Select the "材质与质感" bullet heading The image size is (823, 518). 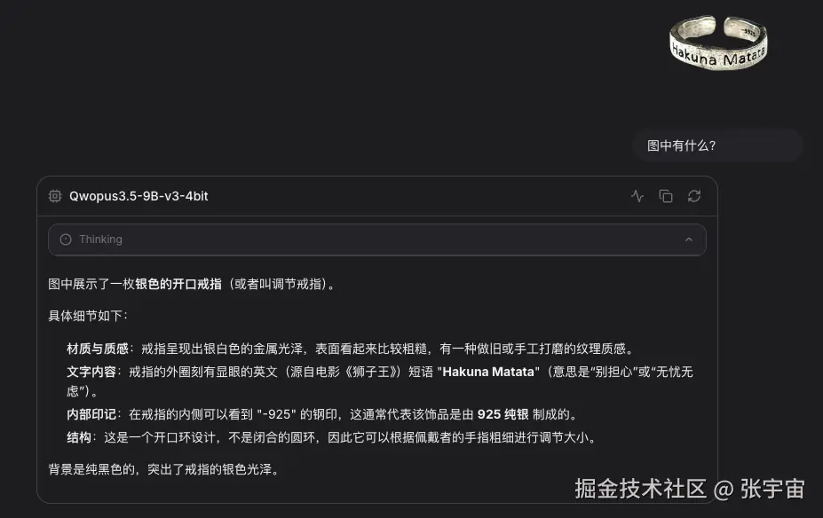[x=98, y=349]
